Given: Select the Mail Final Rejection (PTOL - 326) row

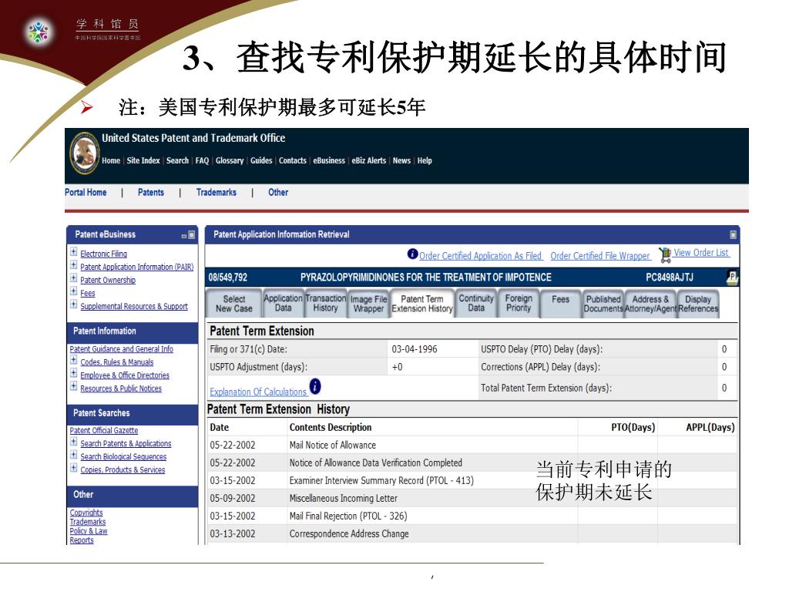Looking at the screenshot, I should pos(472,516).
